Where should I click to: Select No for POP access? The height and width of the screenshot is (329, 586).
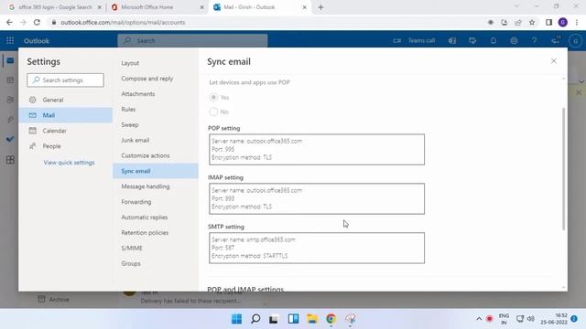click(213, 111)
